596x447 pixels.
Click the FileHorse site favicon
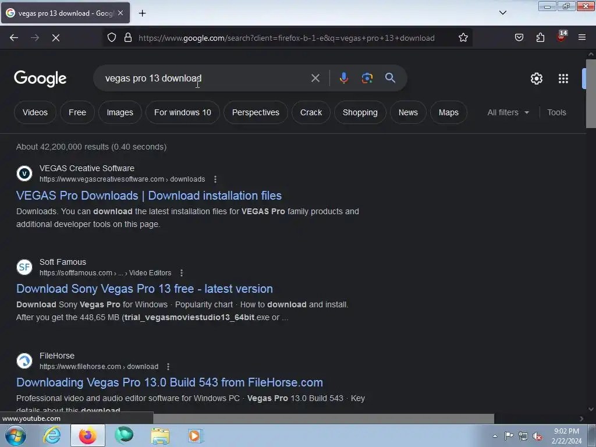point(24,361)
